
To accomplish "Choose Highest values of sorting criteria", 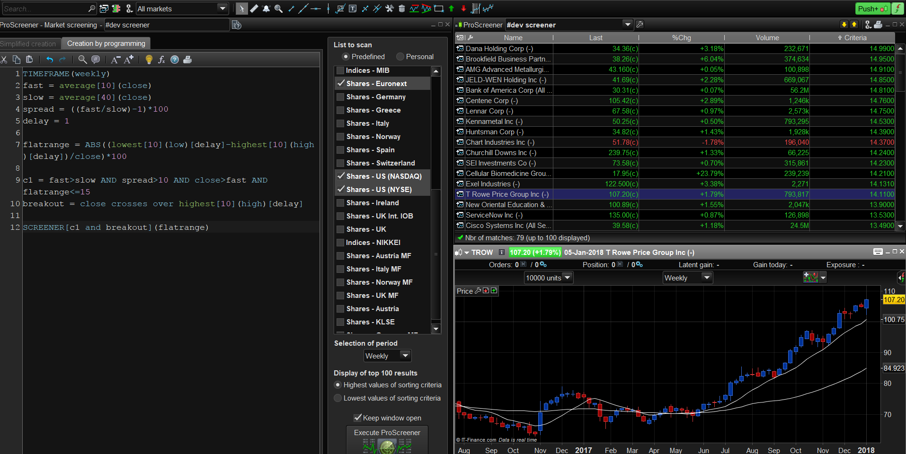I will 338,385.
